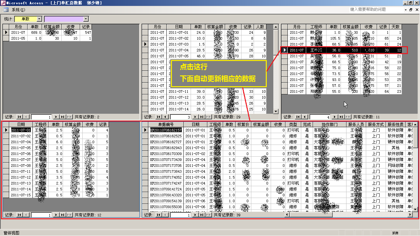Open the 系统(S) menu

(x=18, y=10)
